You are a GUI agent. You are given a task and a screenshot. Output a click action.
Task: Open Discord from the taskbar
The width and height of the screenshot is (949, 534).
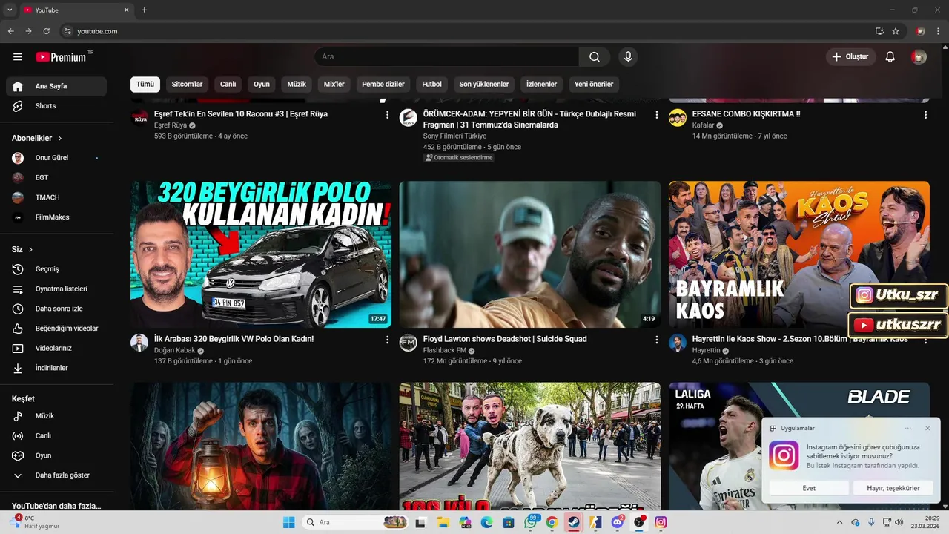point(618,522)
